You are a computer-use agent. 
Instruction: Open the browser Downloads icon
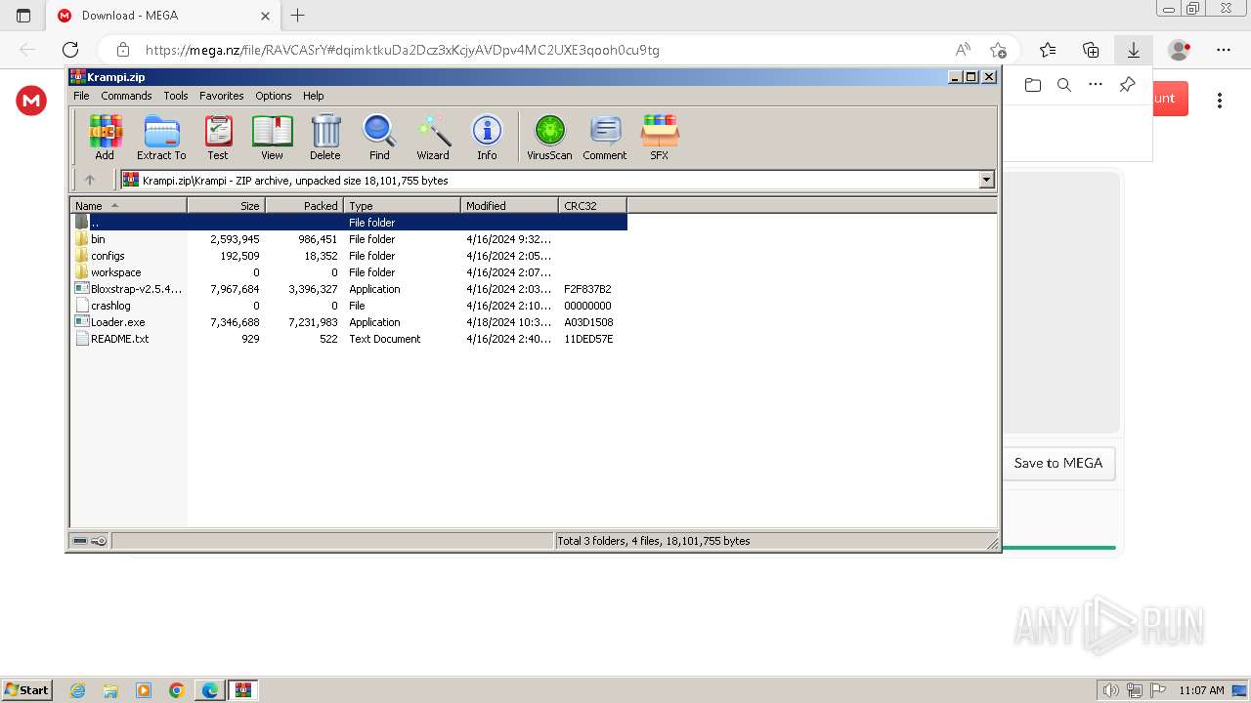(1134, 50)
